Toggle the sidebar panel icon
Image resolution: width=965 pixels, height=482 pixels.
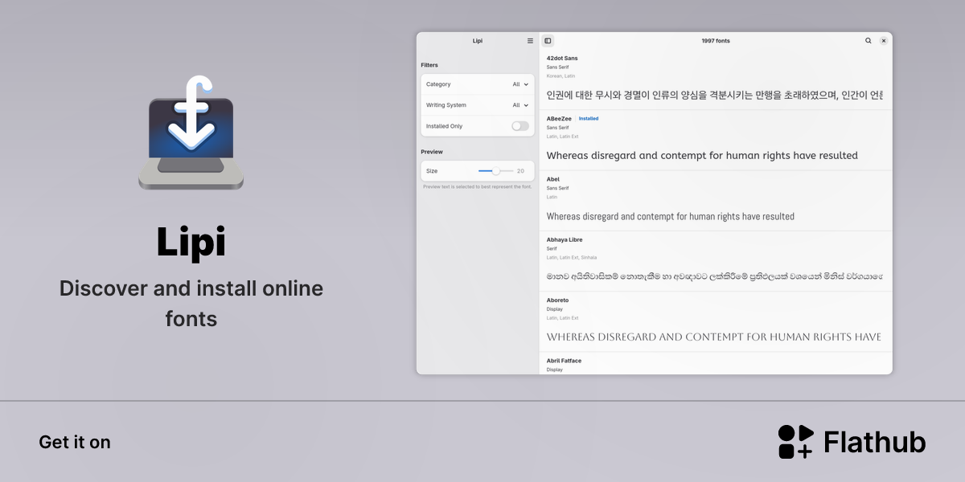pyautogui.click(x=548, y=41)
